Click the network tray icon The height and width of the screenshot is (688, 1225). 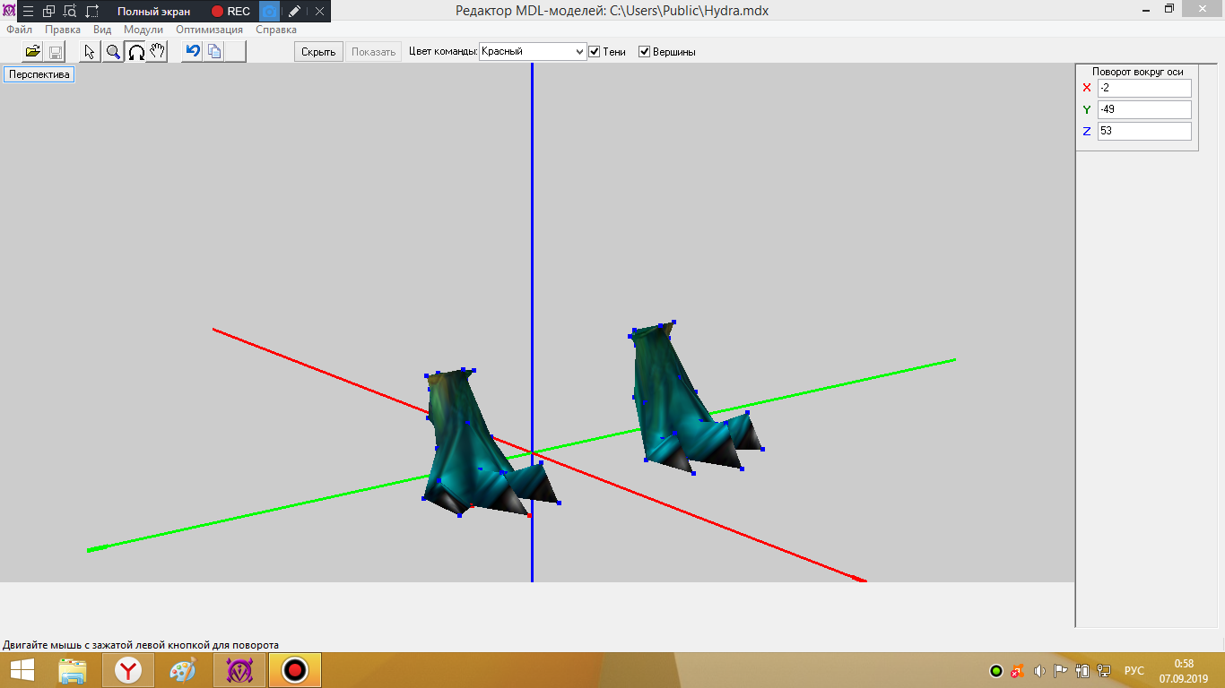pyautogui.click(x=1103, y=670)
